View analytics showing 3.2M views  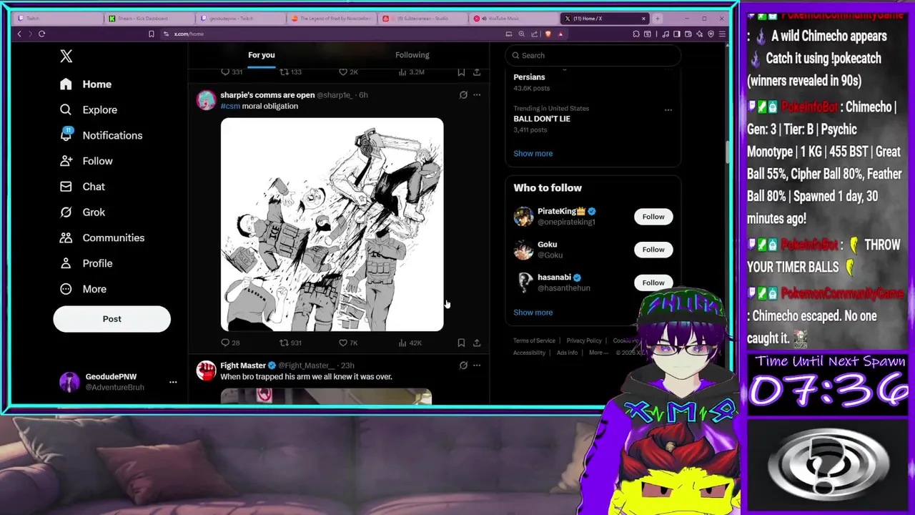411,72
